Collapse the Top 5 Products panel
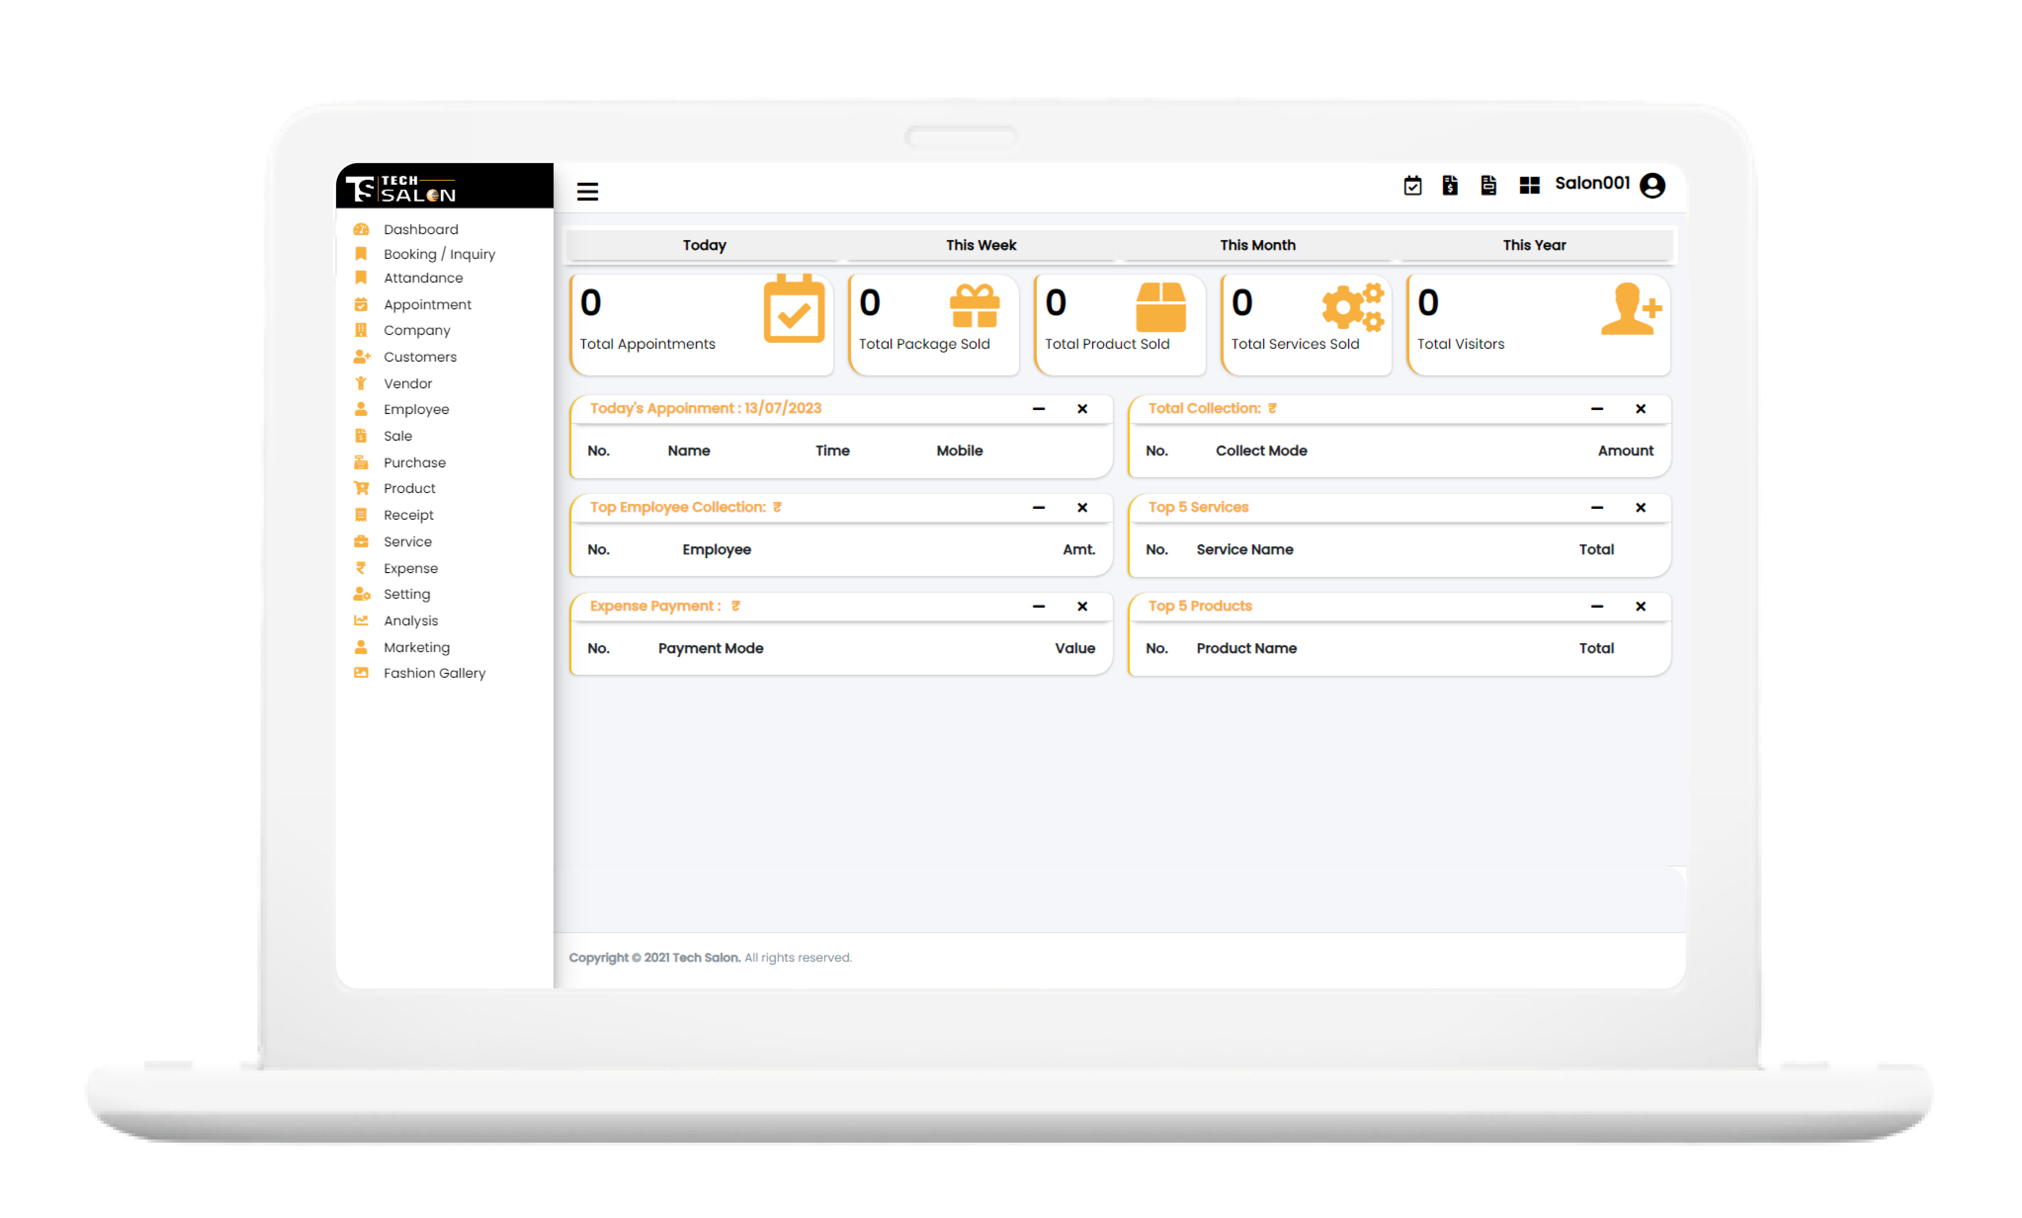Viewport: 2022px width, 1218px height. [1597, 606]
